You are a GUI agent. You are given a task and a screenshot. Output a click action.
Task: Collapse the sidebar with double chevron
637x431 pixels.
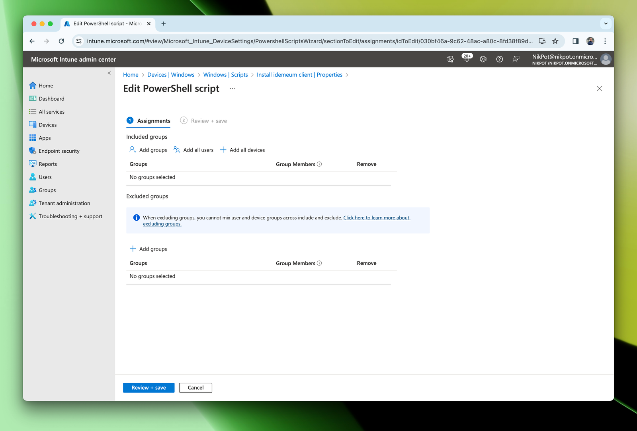(109, 73)
